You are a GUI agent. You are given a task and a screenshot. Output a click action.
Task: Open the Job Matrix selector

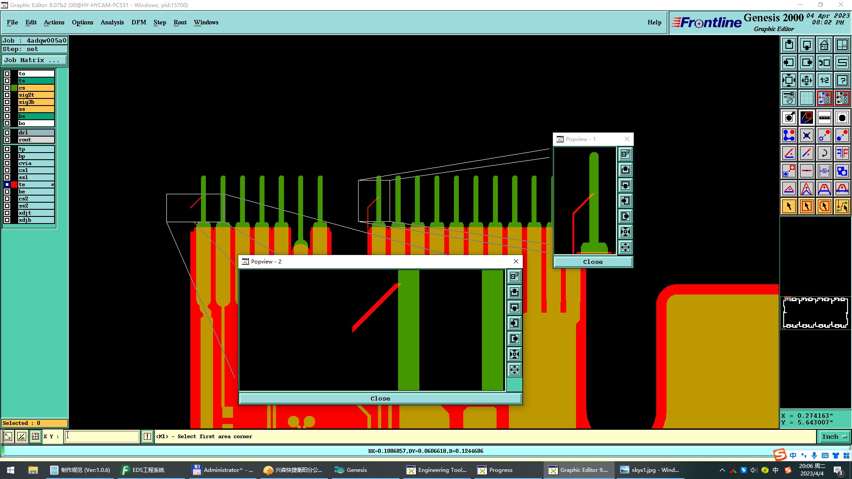(x=35, y=60)
